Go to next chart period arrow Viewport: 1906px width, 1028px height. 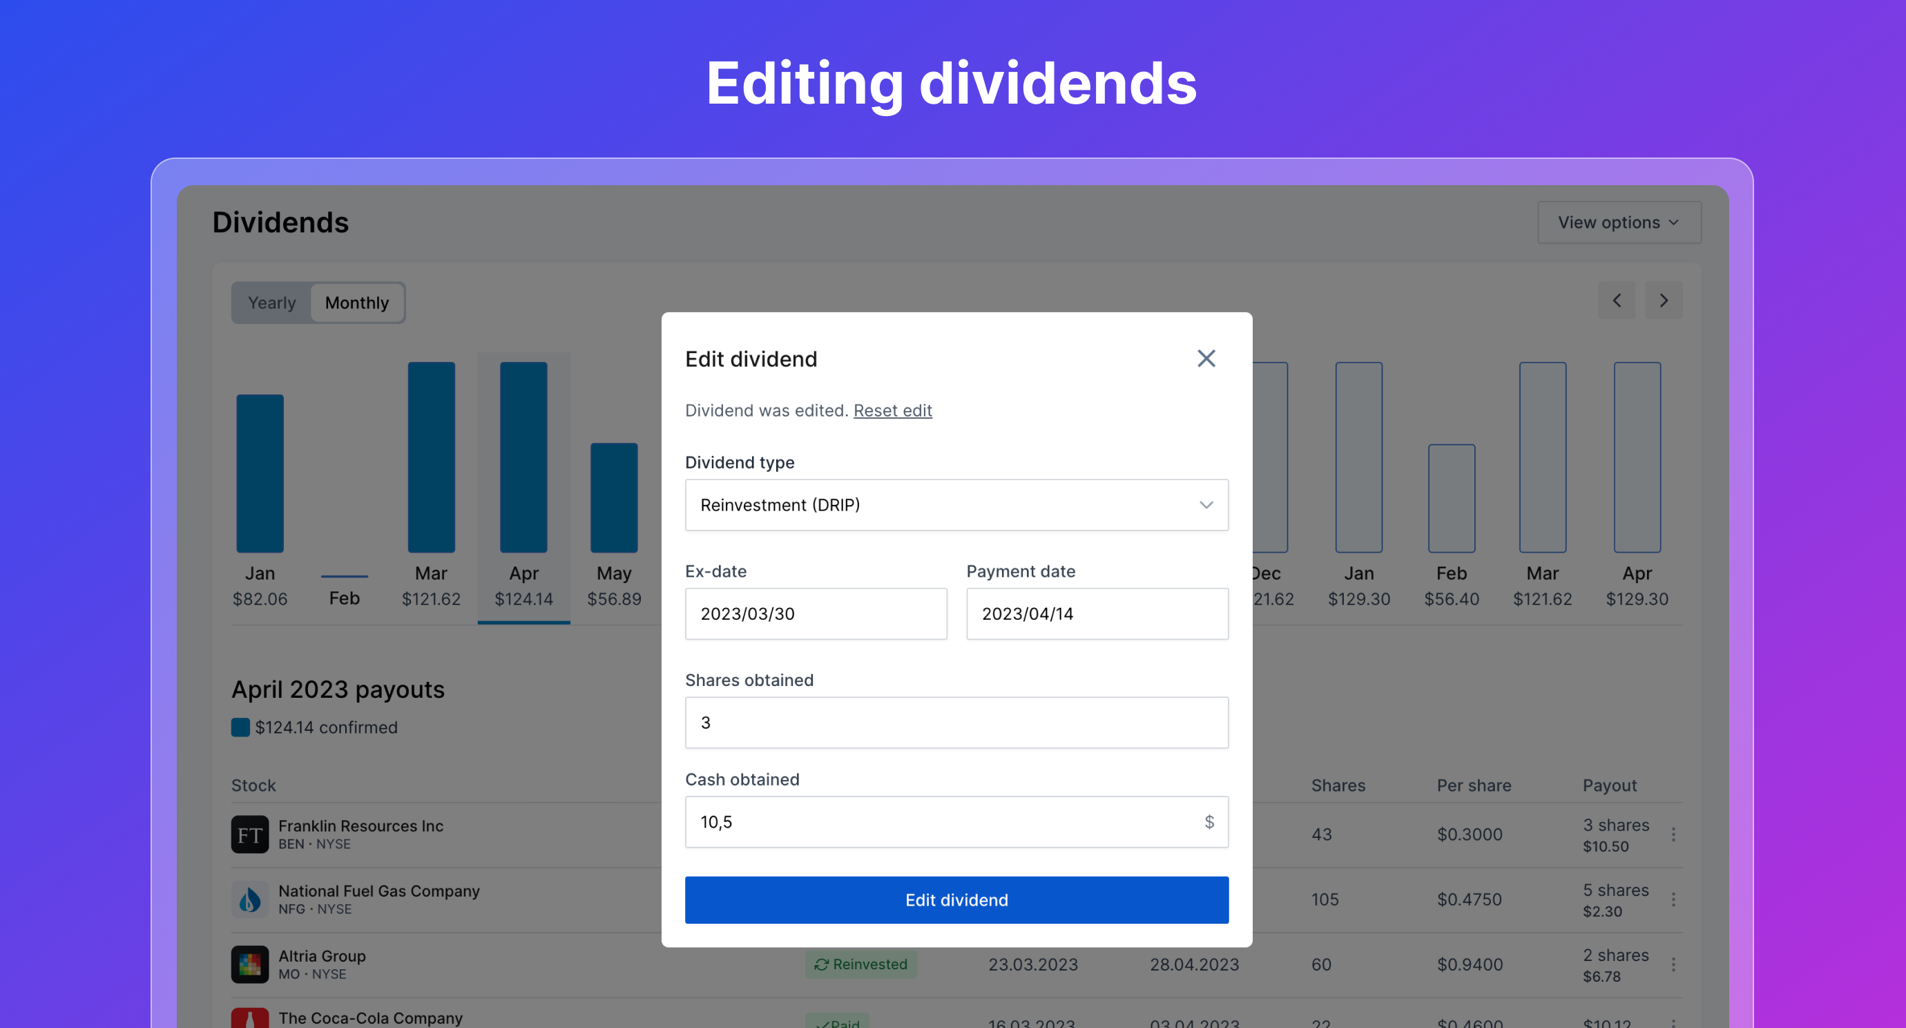click(1664, 301)
